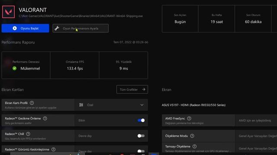The image size is (277, 155).
Task: Enable Radeon Görüntü Keskinleştirme toggle
Action: [141, 151]
